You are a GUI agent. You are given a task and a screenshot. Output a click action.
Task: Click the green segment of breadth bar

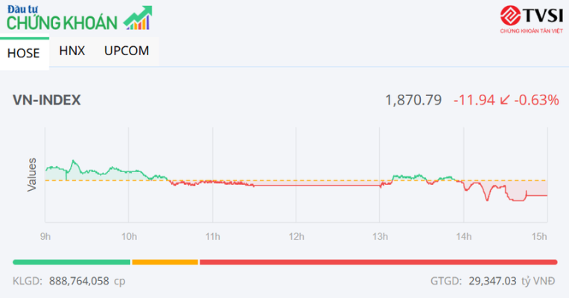tap(71, 261)
